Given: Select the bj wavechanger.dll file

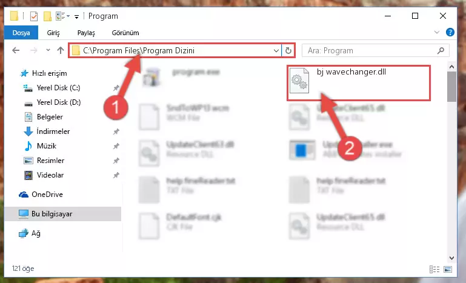Looking at the screenshot, I should 358,83.
